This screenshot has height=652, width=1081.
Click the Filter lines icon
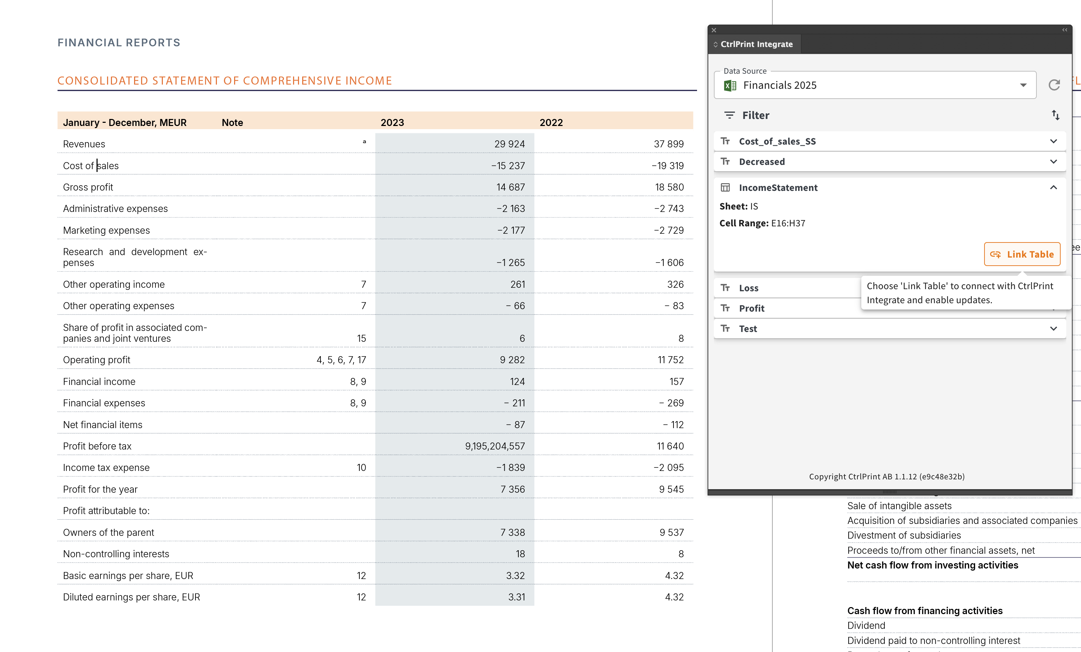[x=729, y=115]
